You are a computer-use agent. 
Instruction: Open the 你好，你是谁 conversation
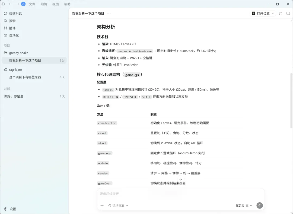(34, 96)
